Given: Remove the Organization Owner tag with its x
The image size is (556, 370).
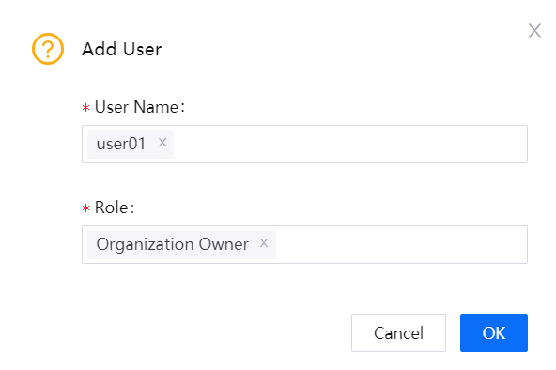Looking at the screenshot, I should 264,243.
